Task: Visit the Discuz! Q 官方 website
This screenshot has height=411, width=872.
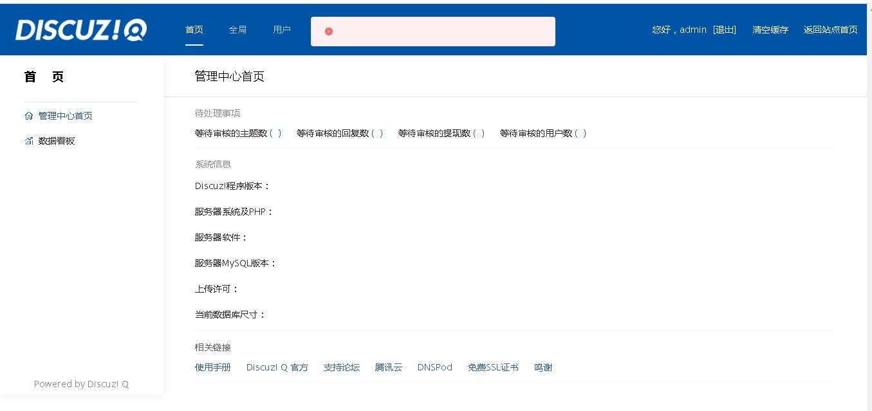Action: coord(277,367)
